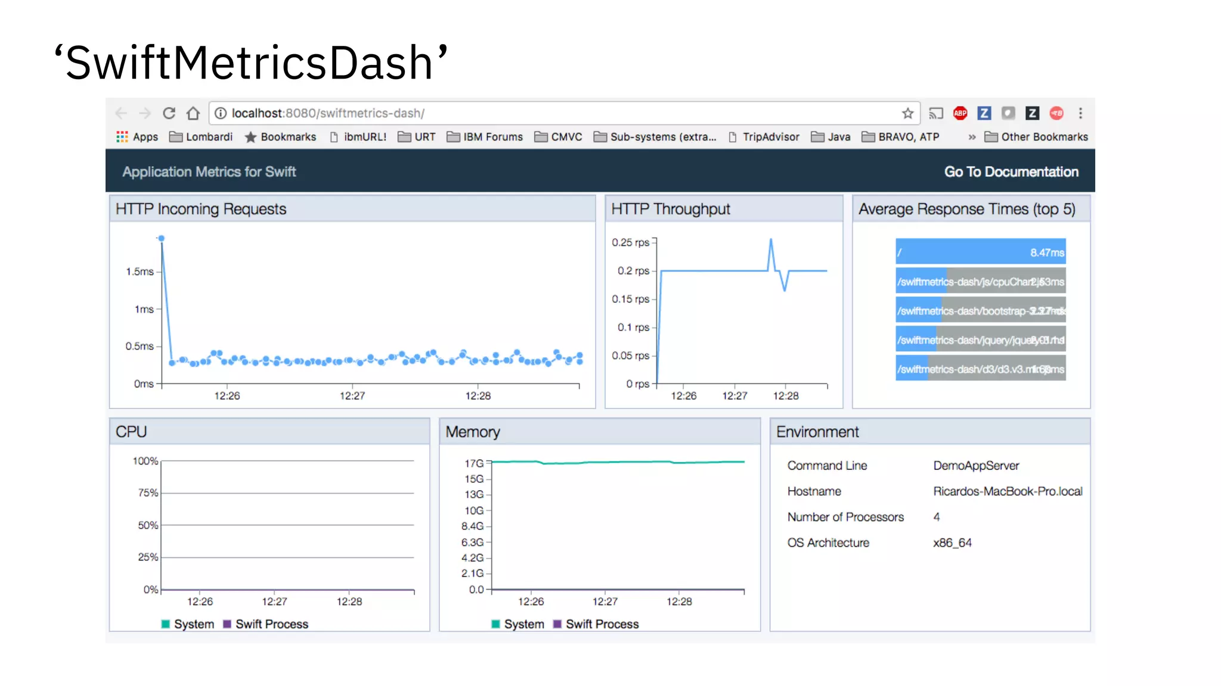The image size is (1221, 686).
Task: Click the Application Metrics for Swift title
Action: pyautogui.click(x=209, y=171)
